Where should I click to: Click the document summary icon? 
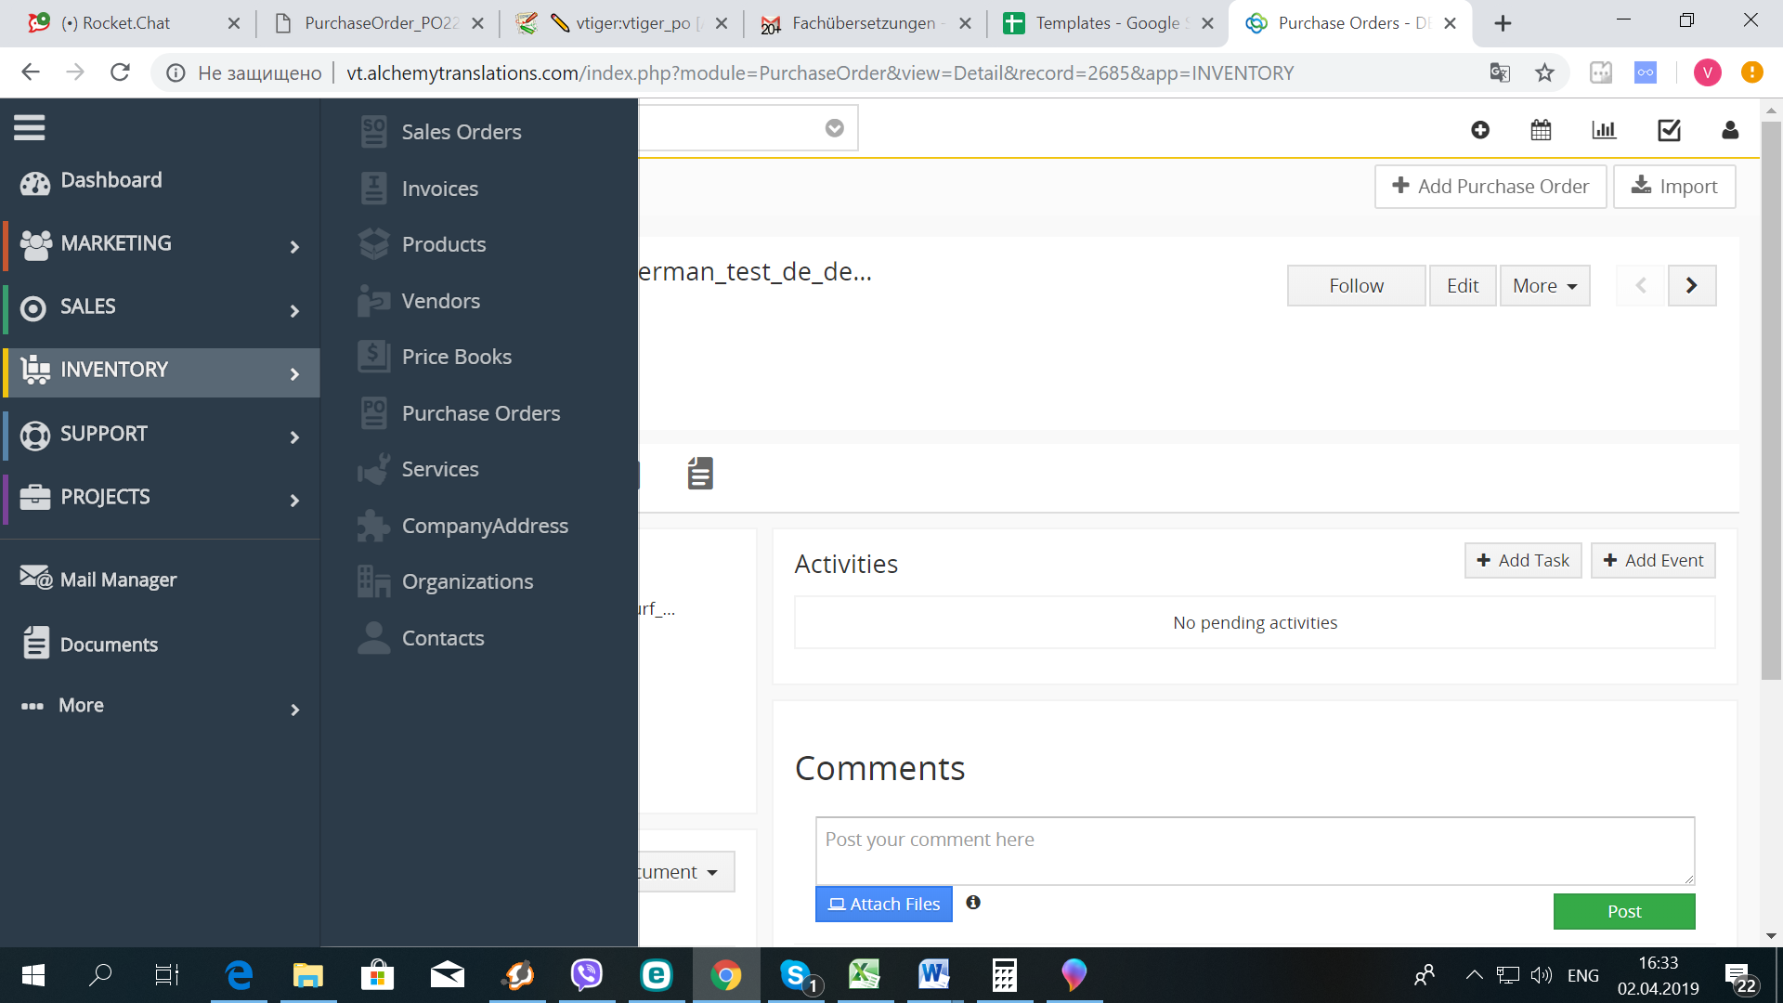[x=700, y=473]
